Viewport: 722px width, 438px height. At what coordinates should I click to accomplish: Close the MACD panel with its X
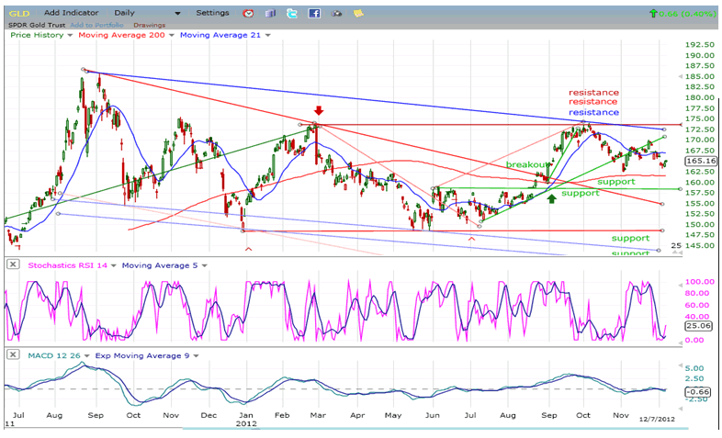(13, 354)
